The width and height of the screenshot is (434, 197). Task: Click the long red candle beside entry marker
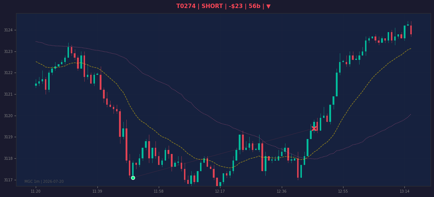tap(127, 144)
